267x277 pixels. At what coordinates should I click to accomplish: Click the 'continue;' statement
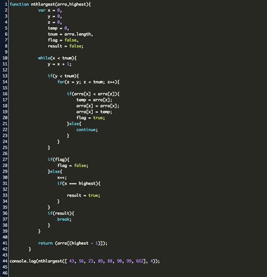[87, 130]
